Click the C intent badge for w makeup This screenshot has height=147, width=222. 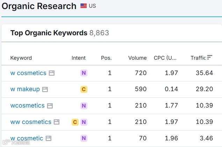(x=84, y=89)
